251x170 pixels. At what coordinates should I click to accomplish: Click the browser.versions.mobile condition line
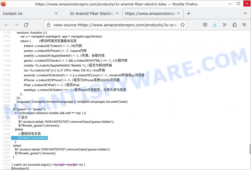pyautogui.click(x=51, y=113)
